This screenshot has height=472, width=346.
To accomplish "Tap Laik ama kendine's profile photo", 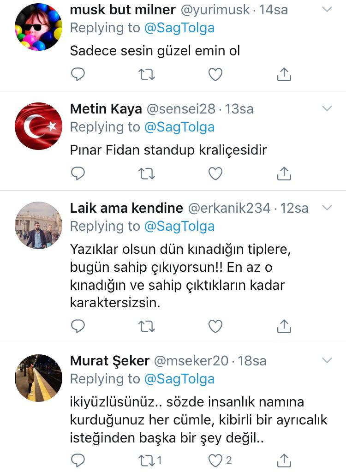I will [38, 225].
